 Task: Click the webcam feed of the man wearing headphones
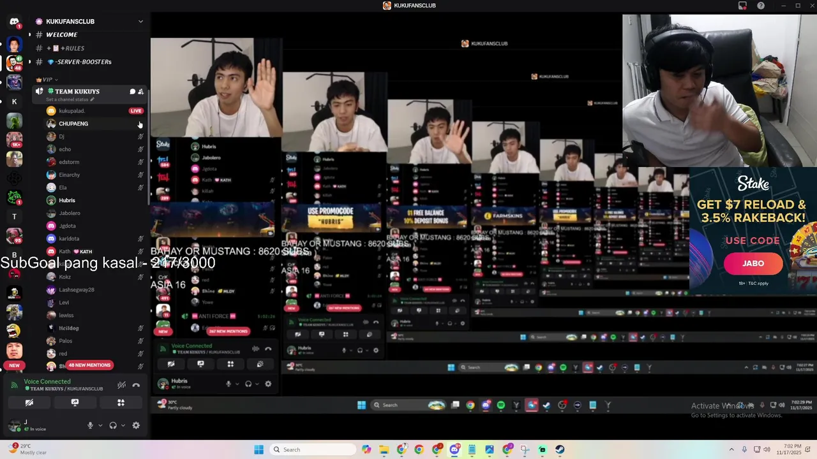tap(719, 91)
